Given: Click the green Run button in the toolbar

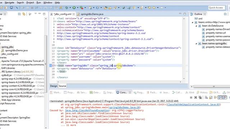Looking at the screenshot, I should pos(74,8).
